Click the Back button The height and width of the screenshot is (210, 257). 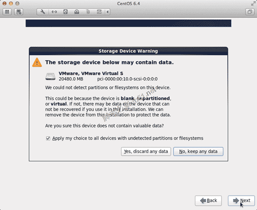(208, 201)
